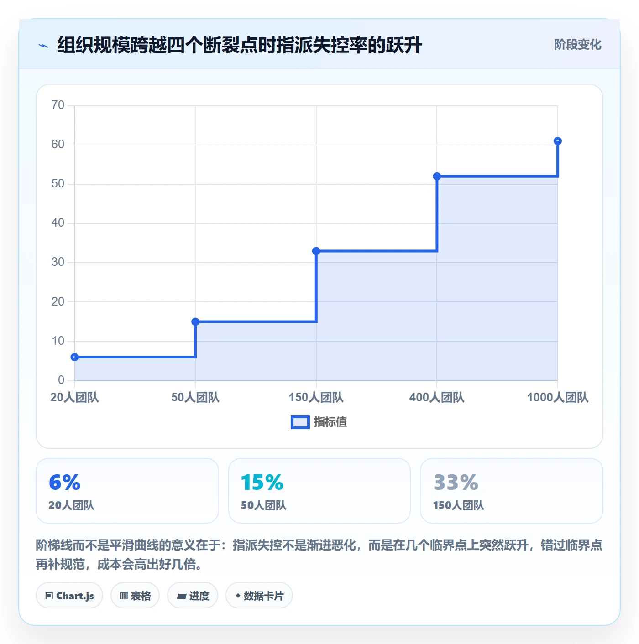This screenshot has height=644, width=639.
Task: Click the y-axis value 10
Action: [x=58, y=341]
